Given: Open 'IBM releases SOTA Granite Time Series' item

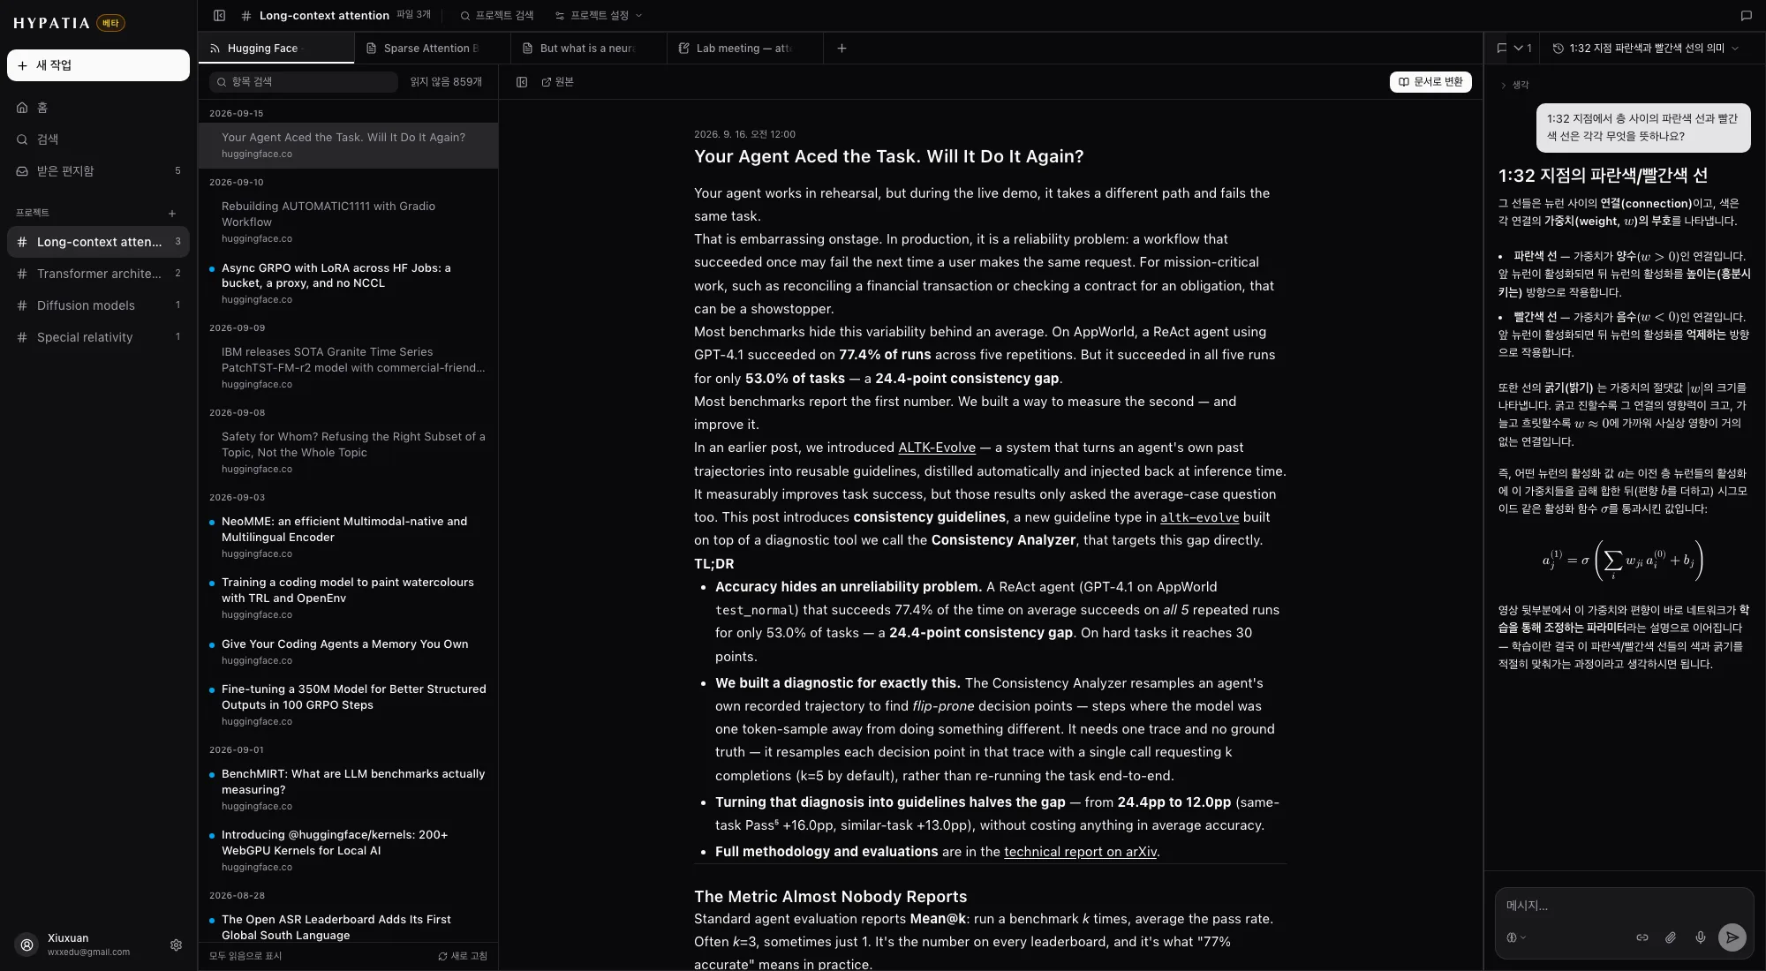Looking at the screenshot, I should click(348, 367).
